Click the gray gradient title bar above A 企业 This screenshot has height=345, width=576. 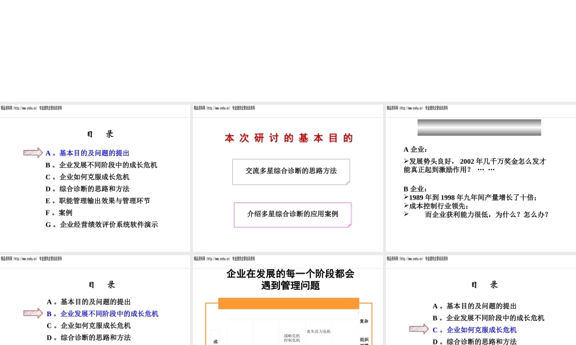pyautogui.click(x=479, y=128)
